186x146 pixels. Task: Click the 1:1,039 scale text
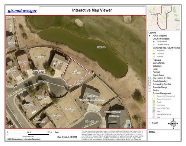(154, 123)
